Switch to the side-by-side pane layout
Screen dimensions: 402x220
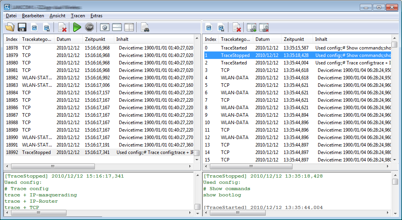pos(129,27)
